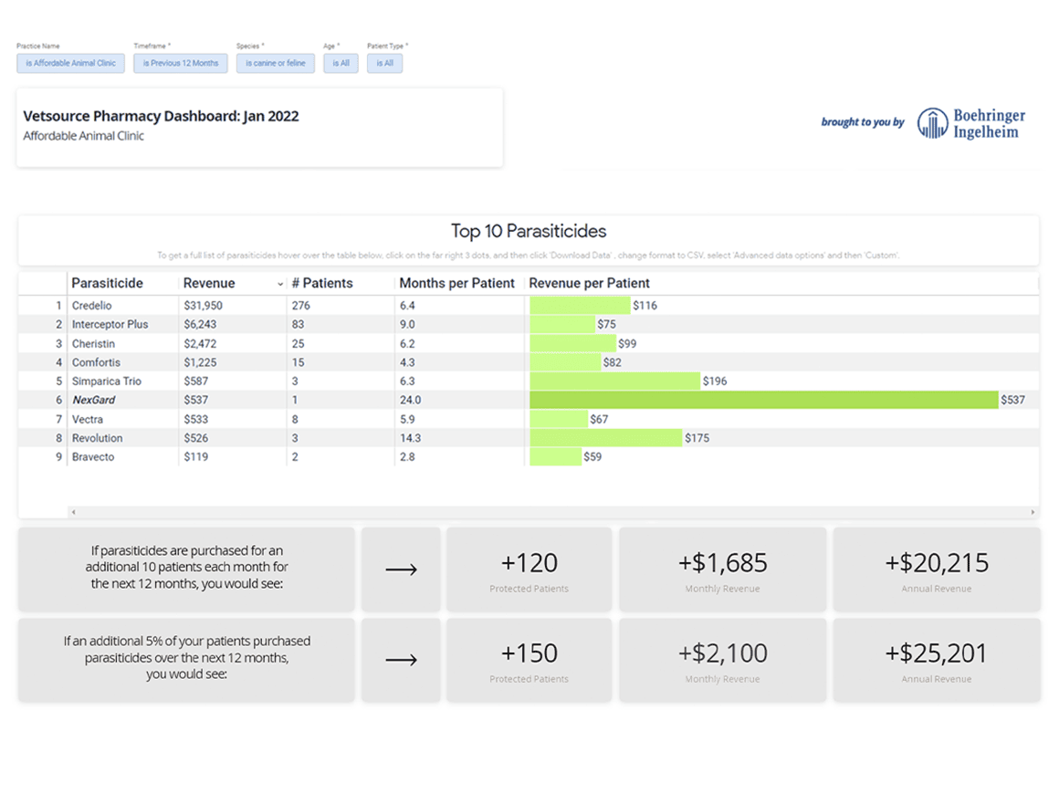Open Timeframe filter 'is Previous 12 Months'

(181, 64)
